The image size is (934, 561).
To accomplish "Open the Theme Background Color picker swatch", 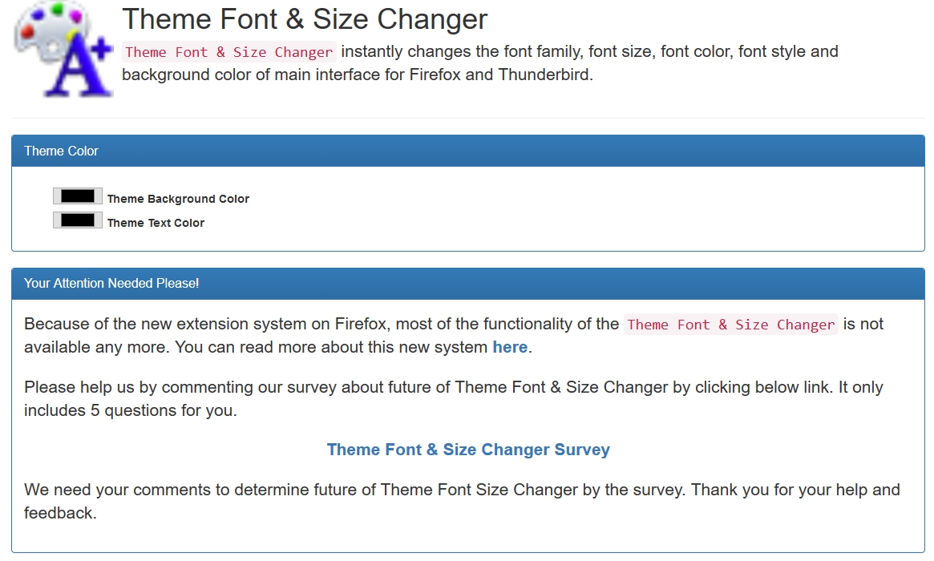I will click(78, 196).
